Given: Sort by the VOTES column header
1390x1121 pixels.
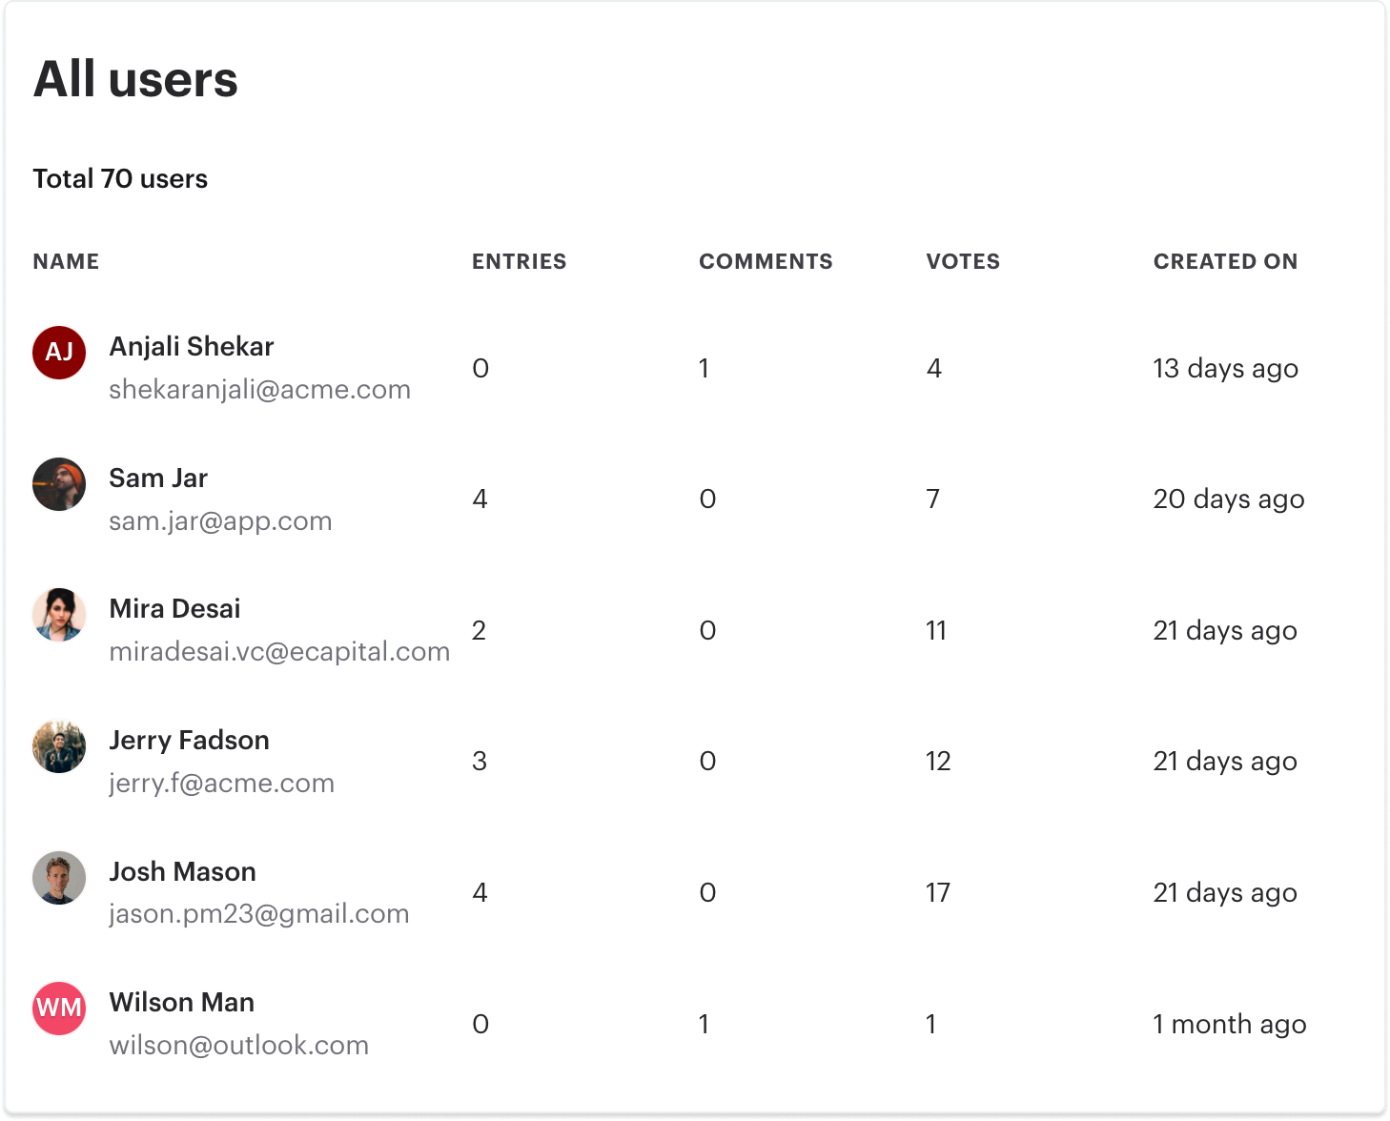Looking at the screenshot, I should tap(963, 261).
